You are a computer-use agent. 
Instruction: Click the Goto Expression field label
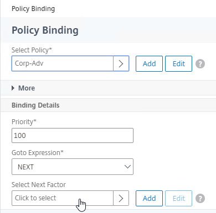coord(38,153)
